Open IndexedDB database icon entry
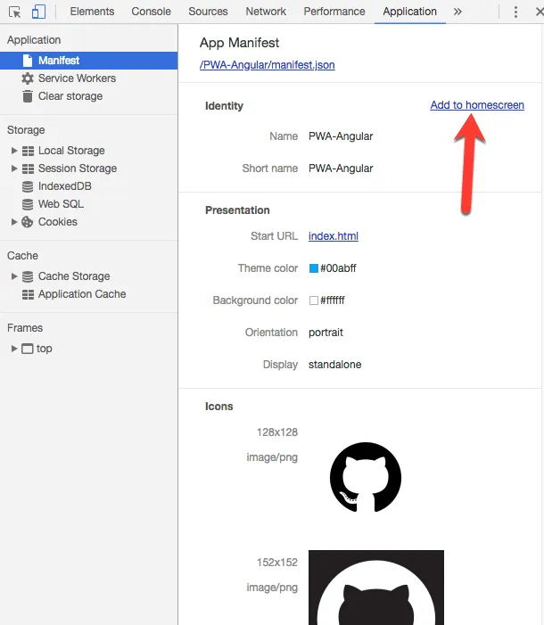Screen dimensions: 544x625 [29, 186]
